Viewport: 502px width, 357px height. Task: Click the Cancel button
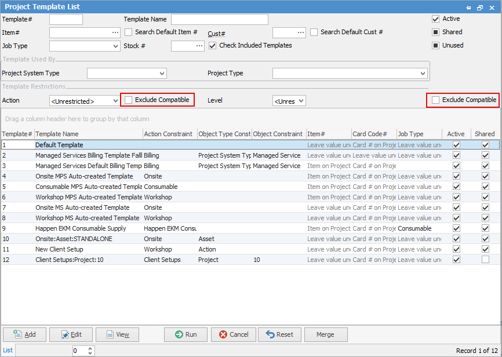tap(234, 334)
